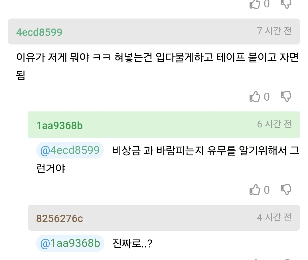Click the reply text starting with "비상금 과 바람피는지"

205,151
